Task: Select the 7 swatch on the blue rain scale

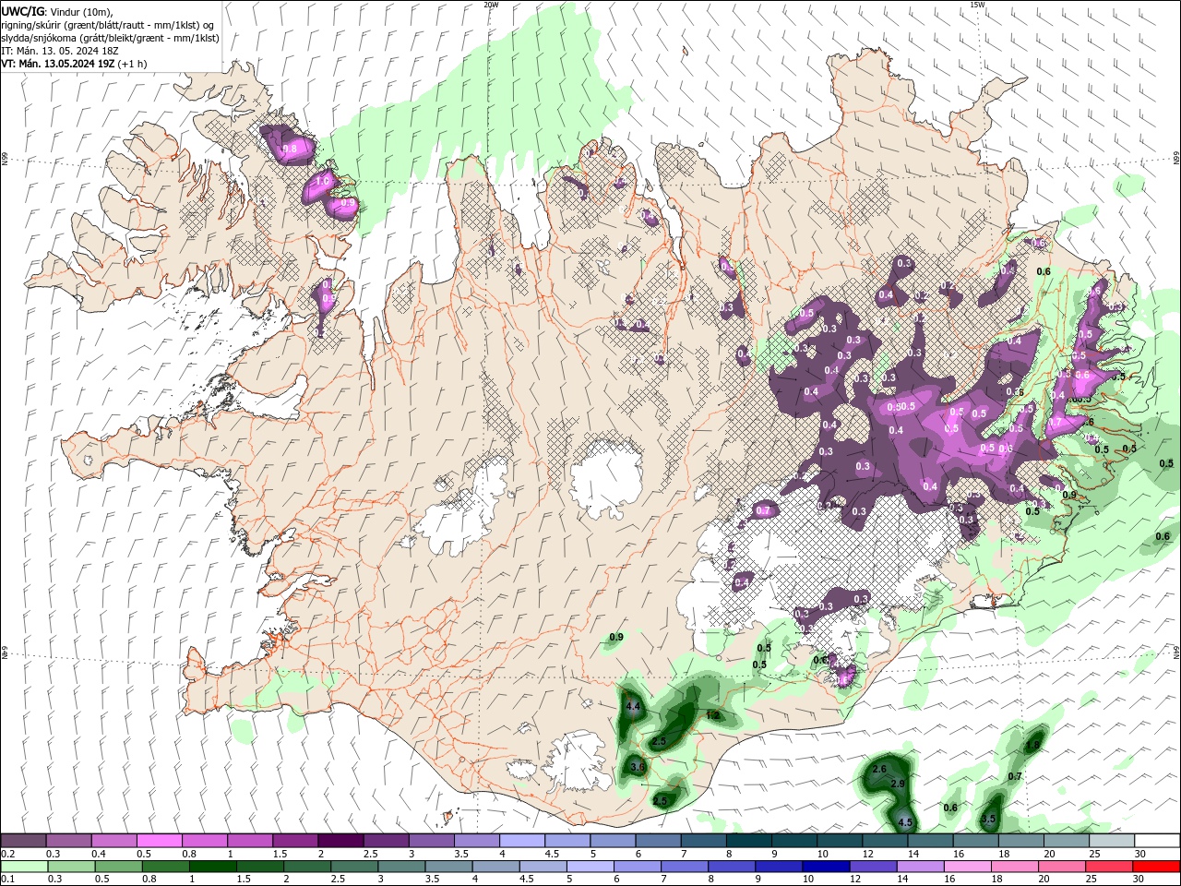Action: pos(684,867)
